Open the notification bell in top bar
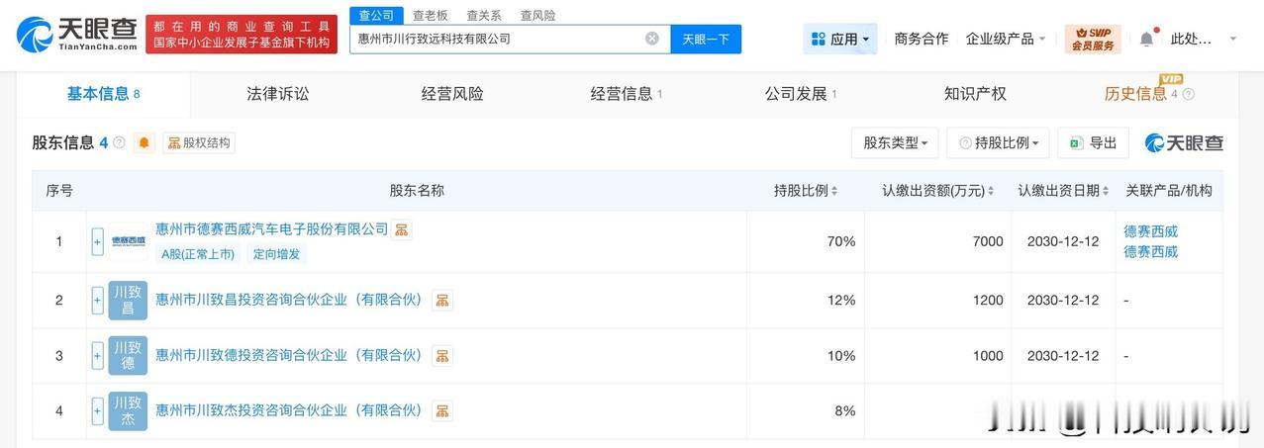1264x448 pixels. [1146, 39]
